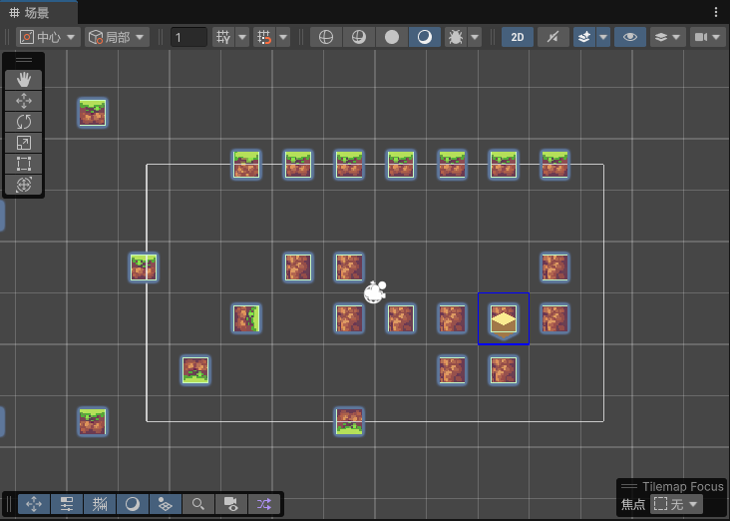The height and width of the screenshot is (521, 730).
Task: Select the Hand view tool
Action: [24, 80]
